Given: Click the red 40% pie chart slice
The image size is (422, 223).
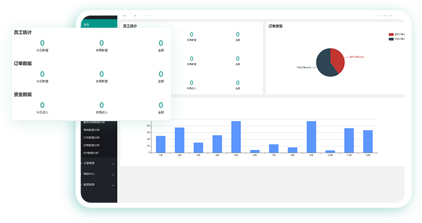Looking at the screenshot, I should (x=337, y=59).
